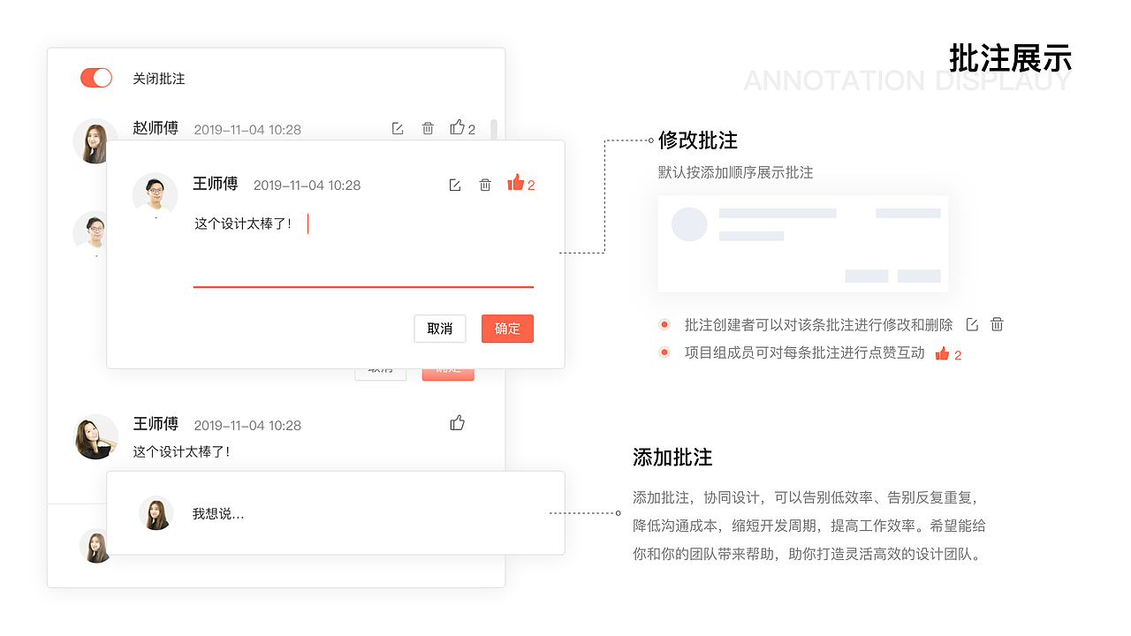Click the orange thumbs-up under 点赞互动 line
The width and height of the screenshot is (1131, 636).
(x=944, y=352)
